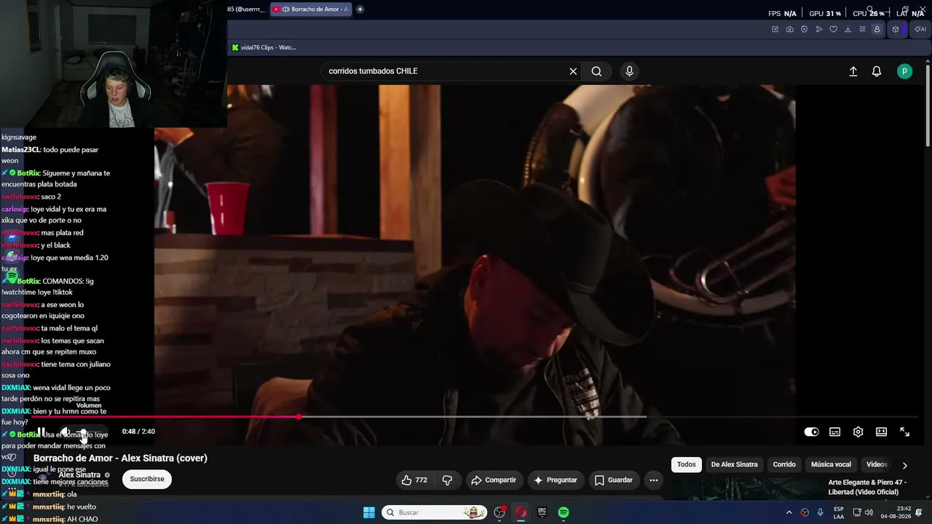
Task: Open OBS Studio from the taskbar
Action: 499,512
